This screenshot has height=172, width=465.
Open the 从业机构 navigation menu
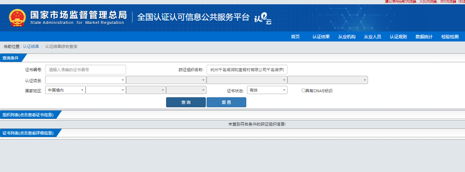click(x=347, y=37)
